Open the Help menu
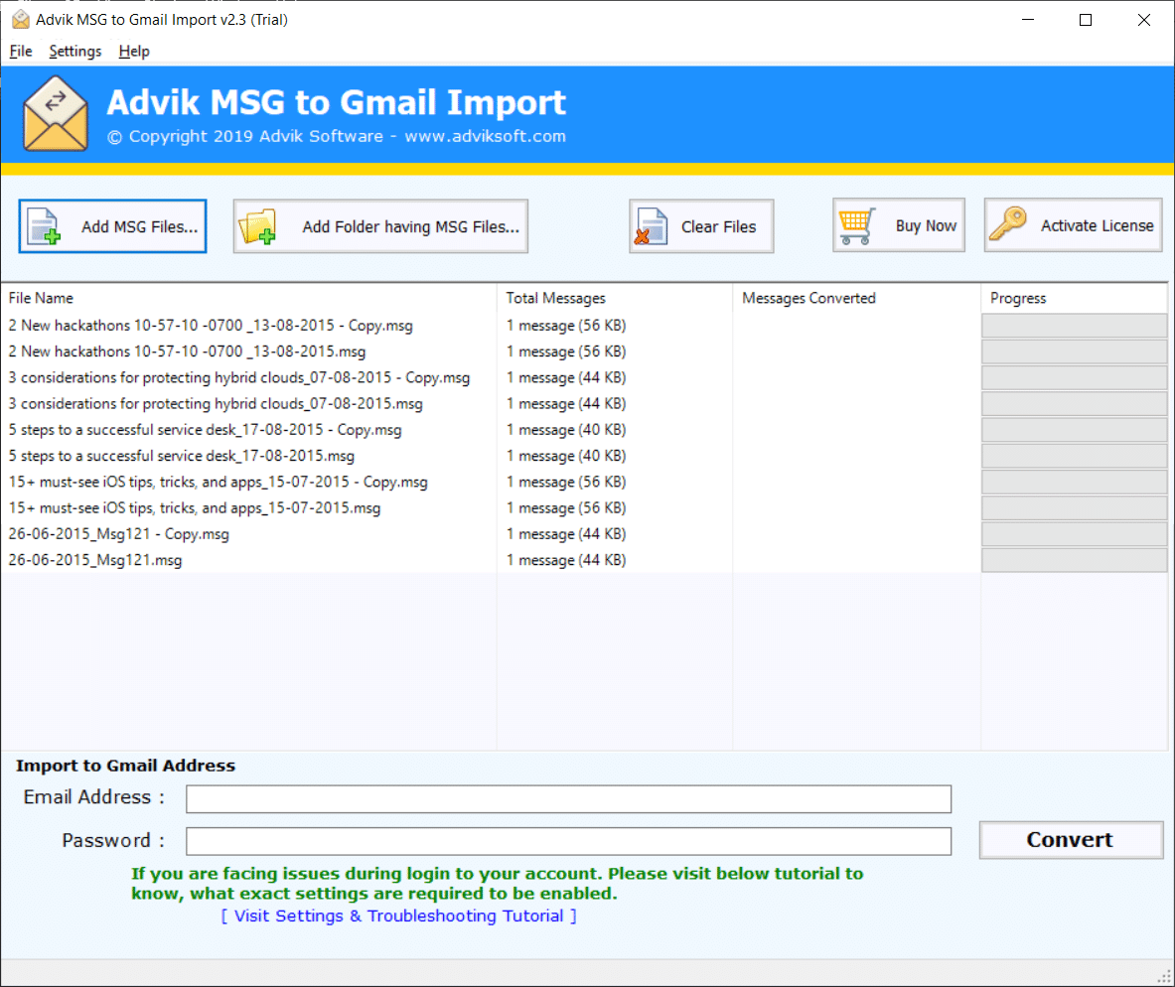Screen dimensions: 1175x987 click(134, 51)
